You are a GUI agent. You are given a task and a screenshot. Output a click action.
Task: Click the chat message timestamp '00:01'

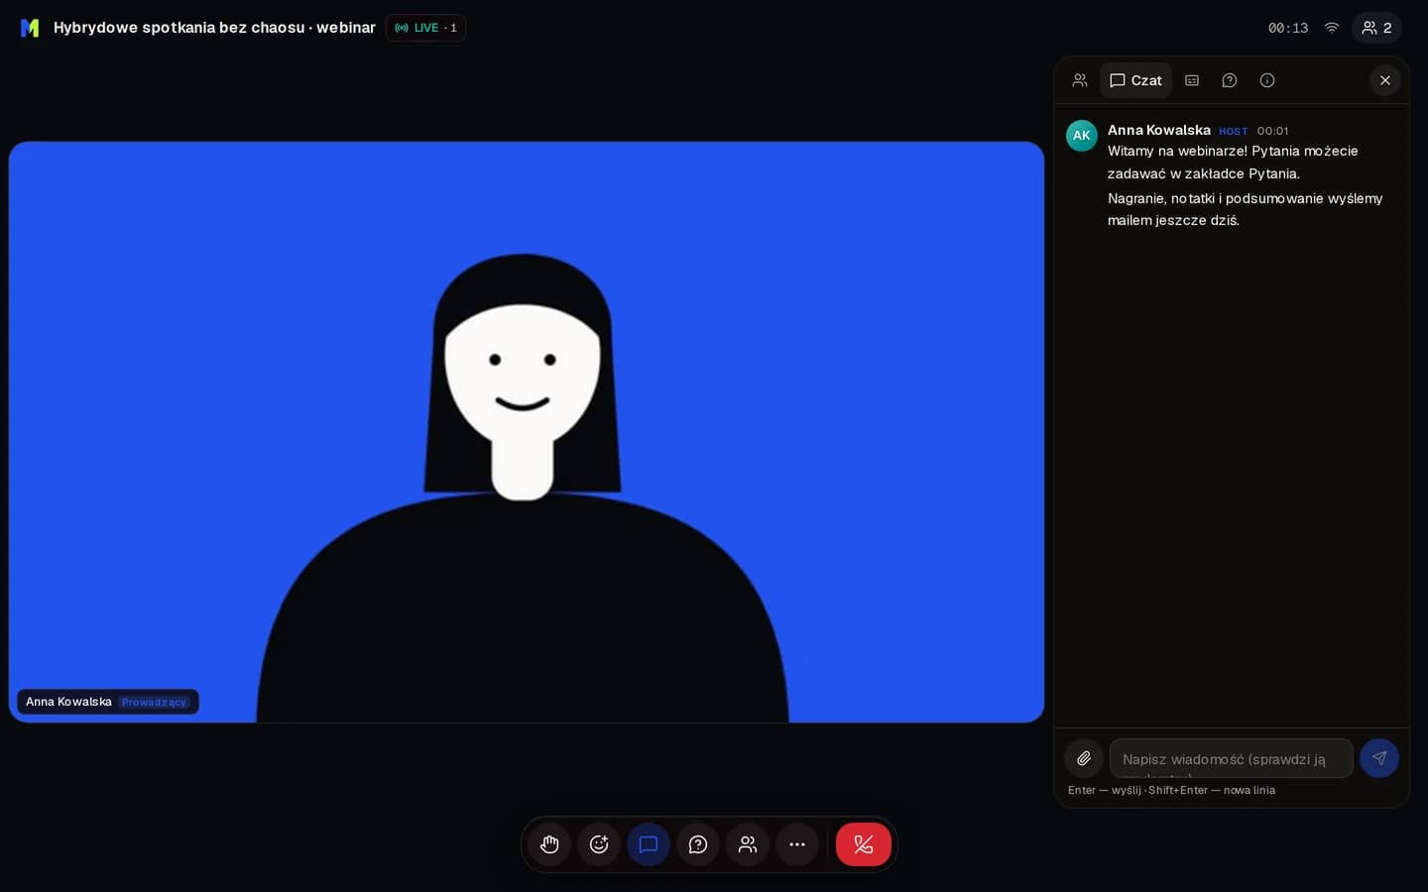[x=1273, y=131]
